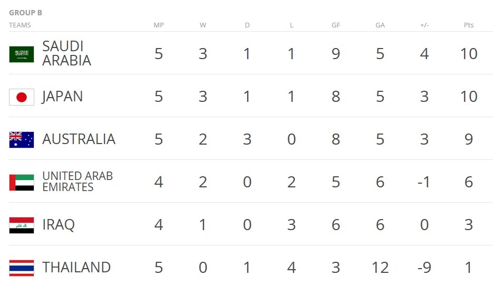Click the Iraq flag icon
493x285 pixels.
point(22,225)
